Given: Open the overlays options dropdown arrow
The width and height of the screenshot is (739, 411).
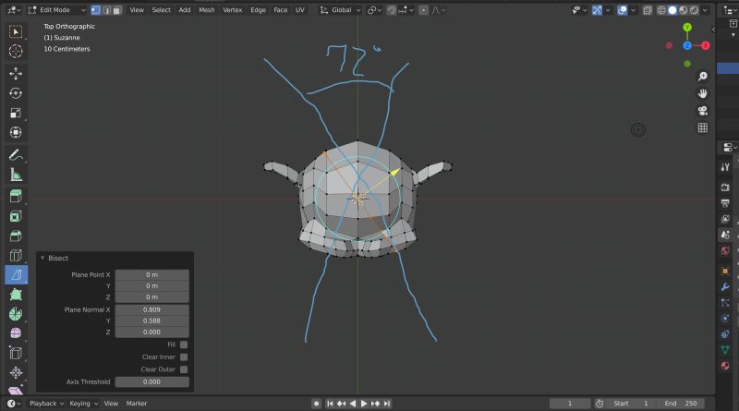Looking at the screenshot, I should coord(633,10).
